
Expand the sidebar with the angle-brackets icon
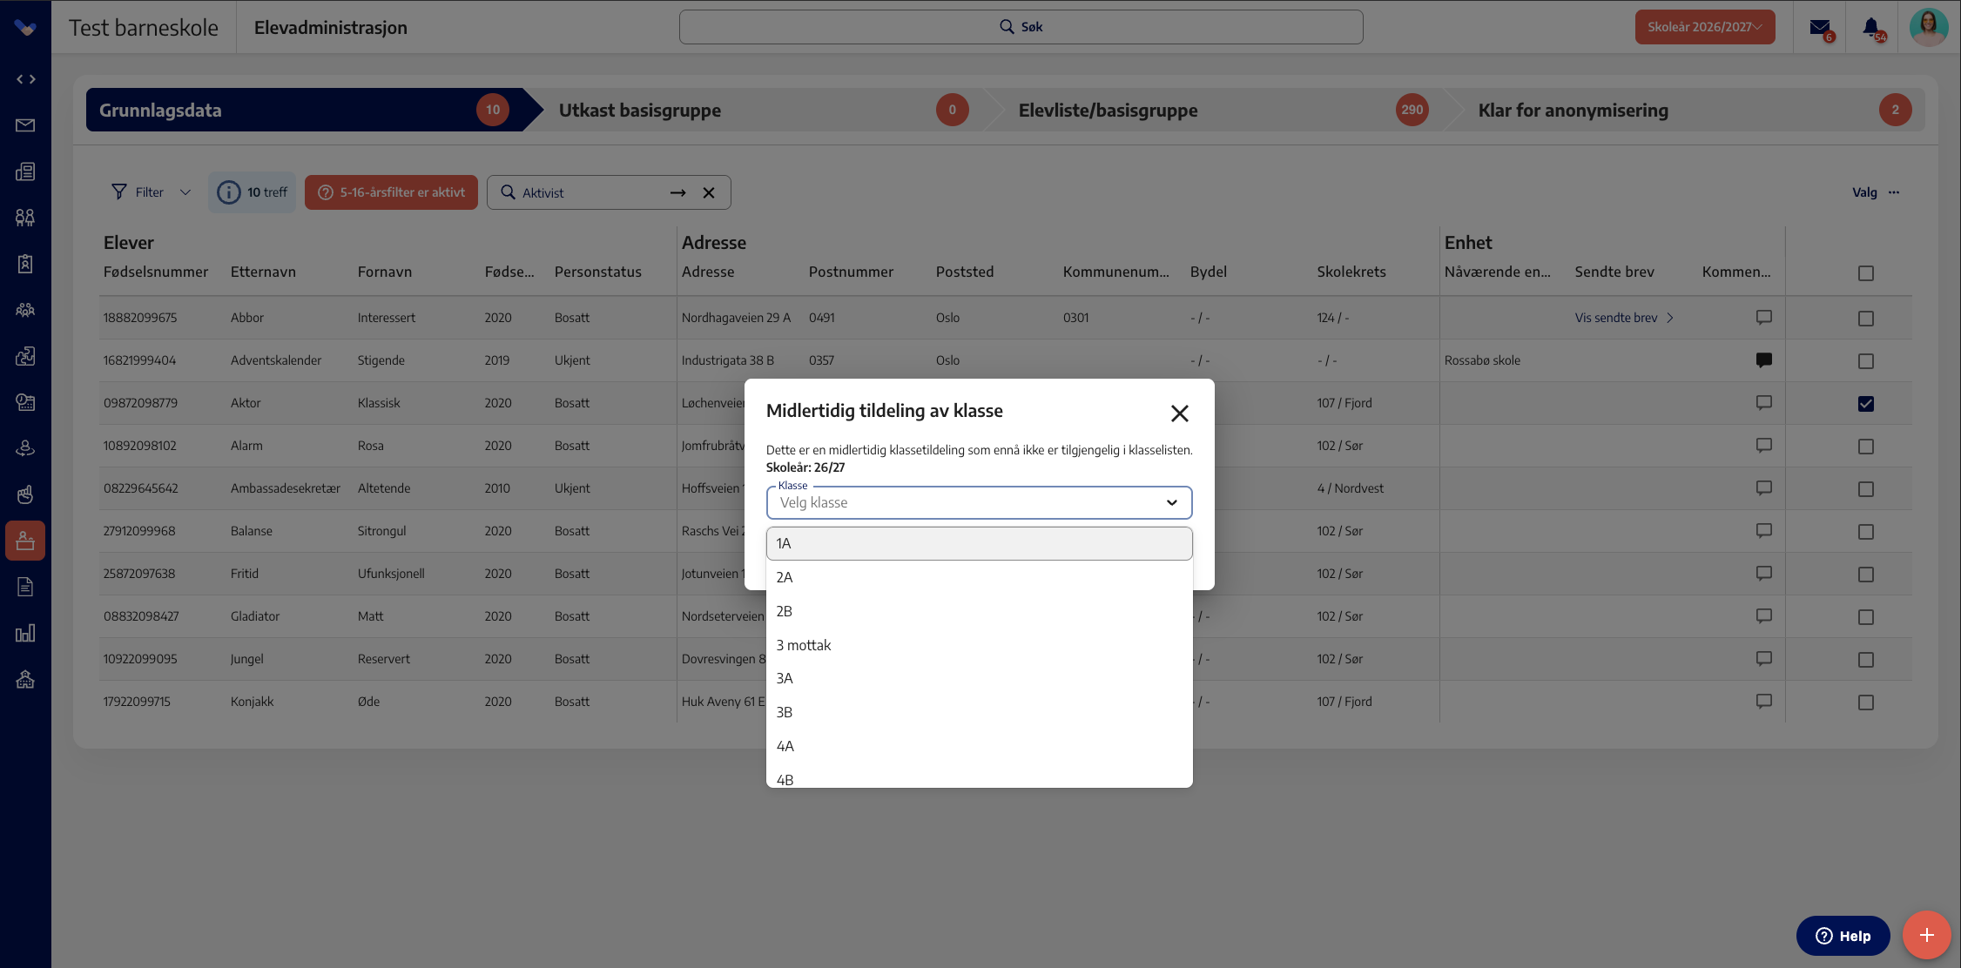(26, 79)
